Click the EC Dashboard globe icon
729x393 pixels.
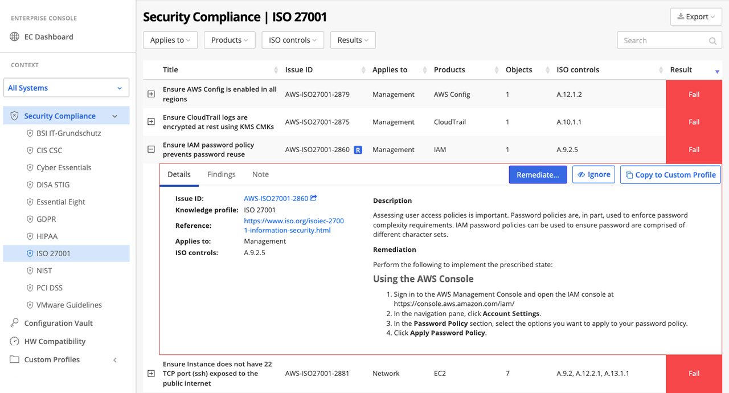pos(15,37)
